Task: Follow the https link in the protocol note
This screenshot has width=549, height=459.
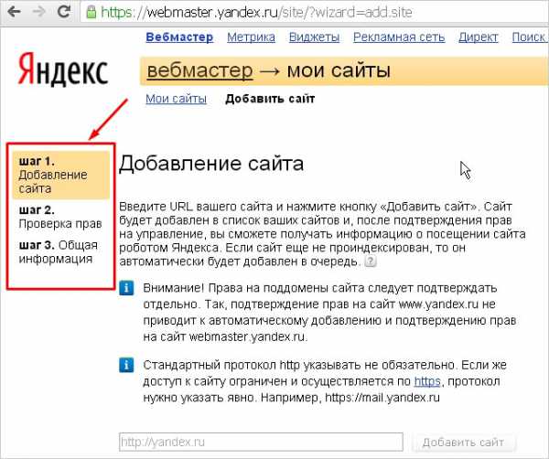Action: [x=427, y=380]
